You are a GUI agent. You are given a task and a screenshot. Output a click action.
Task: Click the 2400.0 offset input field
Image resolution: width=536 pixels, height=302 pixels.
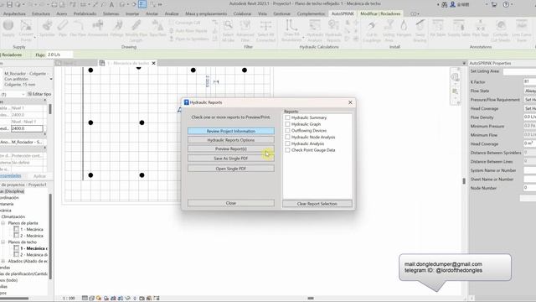click(x=27, y=128)
